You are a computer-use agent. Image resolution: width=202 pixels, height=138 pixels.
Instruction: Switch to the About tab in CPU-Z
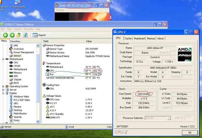[160, 39]
